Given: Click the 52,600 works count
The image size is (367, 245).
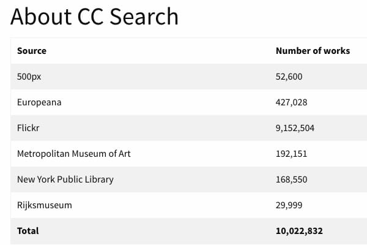Looking at the screenshot, I should pyautogui.click(x=289, y=77).
